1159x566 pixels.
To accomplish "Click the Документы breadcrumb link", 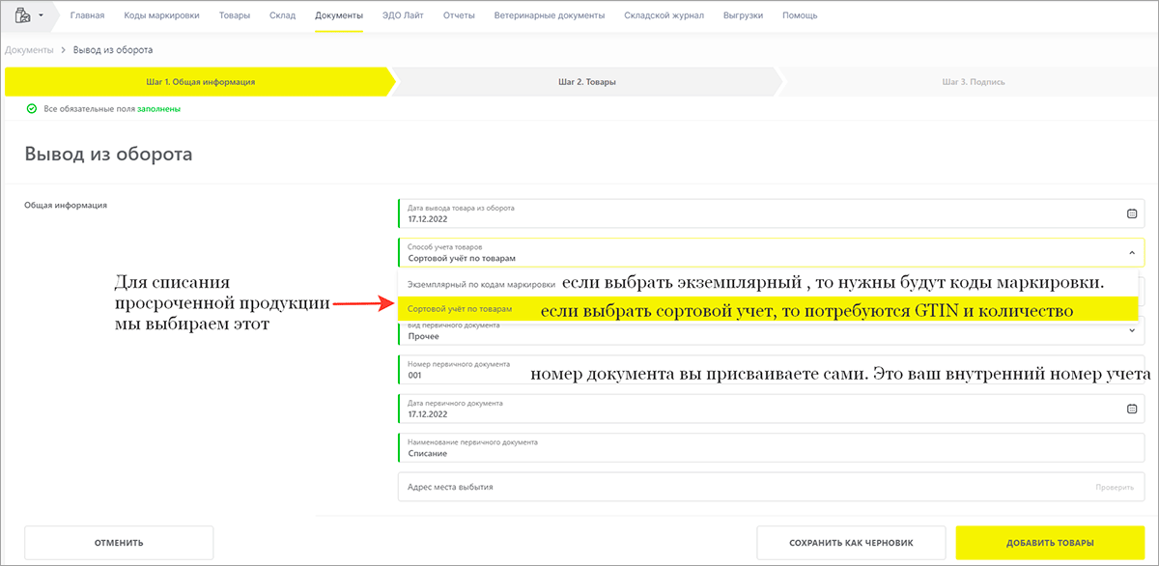I will pyautogui.click(x=29, y=49).
